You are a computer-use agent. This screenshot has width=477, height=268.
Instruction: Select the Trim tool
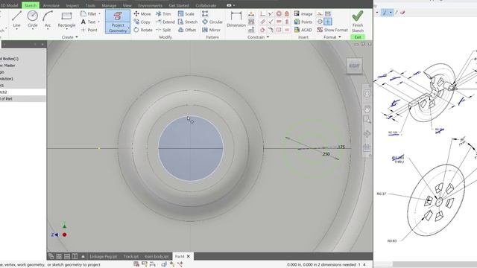163,14
